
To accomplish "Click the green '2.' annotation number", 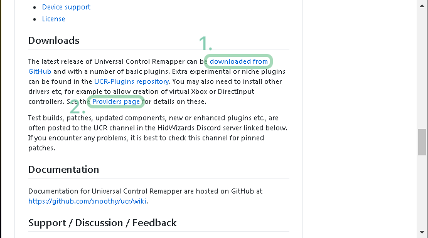I will (x=78, y=107).
